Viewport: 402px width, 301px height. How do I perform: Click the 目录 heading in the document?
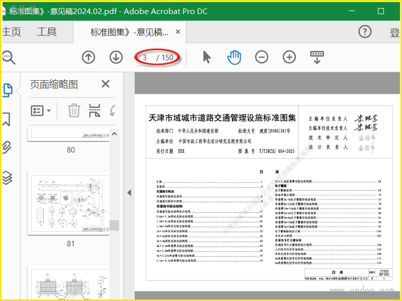point(269,172)
